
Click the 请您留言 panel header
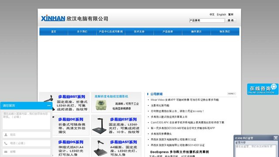coord(26,106)
